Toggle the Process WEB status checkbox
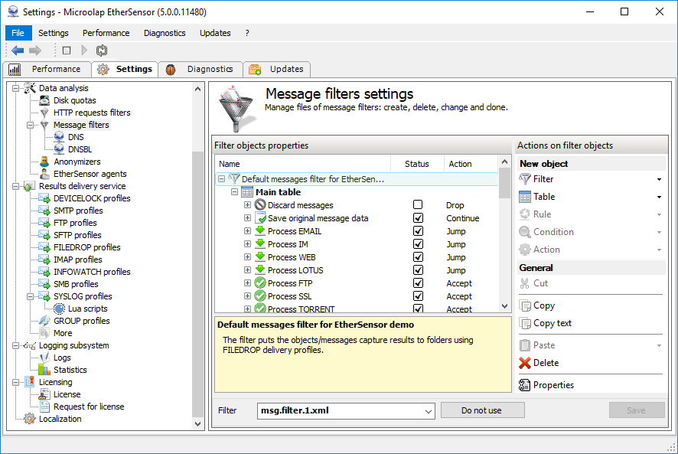 coord(418,256)
